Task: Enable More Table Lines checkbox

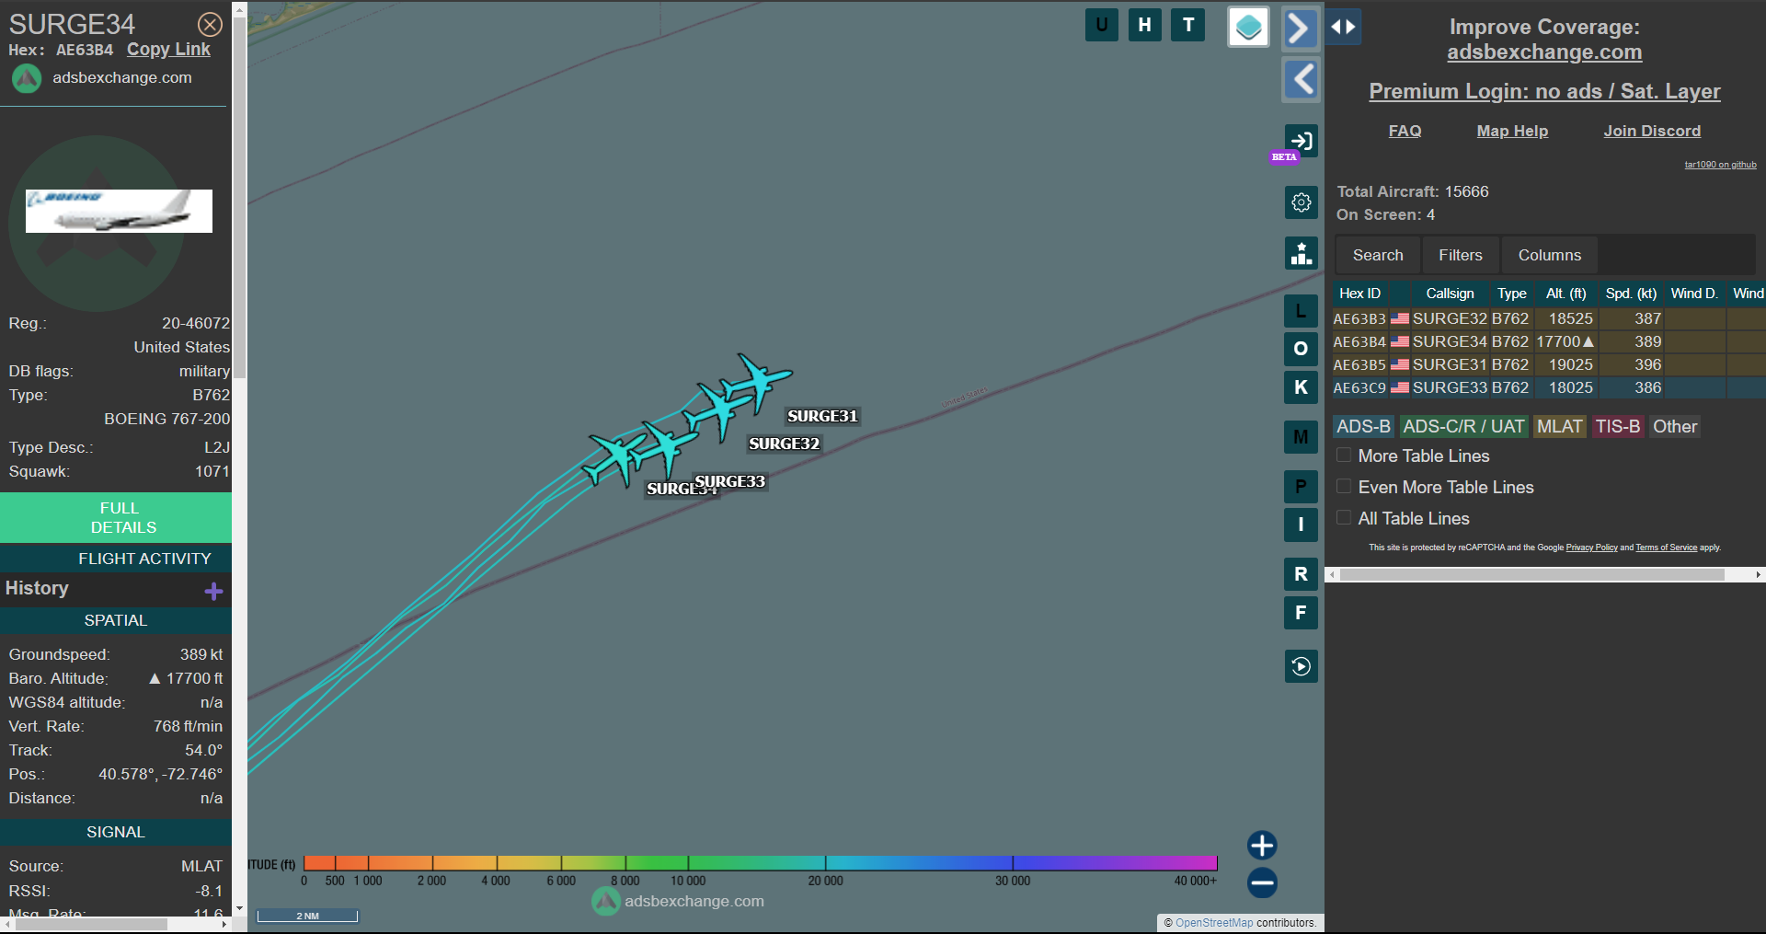Action: 1344,455
